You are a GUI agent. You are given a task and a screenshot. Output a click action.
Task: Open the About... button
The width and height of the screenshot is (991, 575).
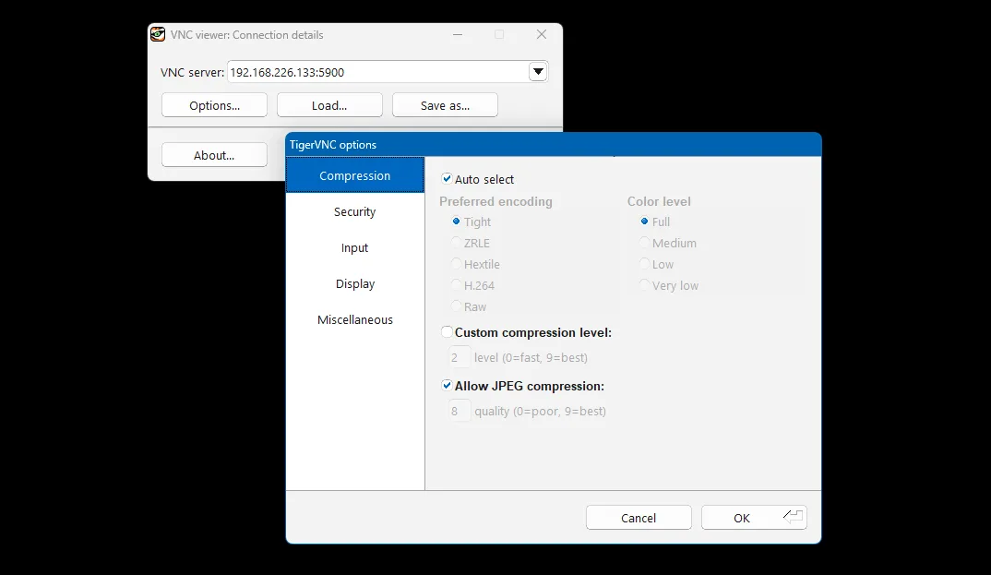(214, 155)
